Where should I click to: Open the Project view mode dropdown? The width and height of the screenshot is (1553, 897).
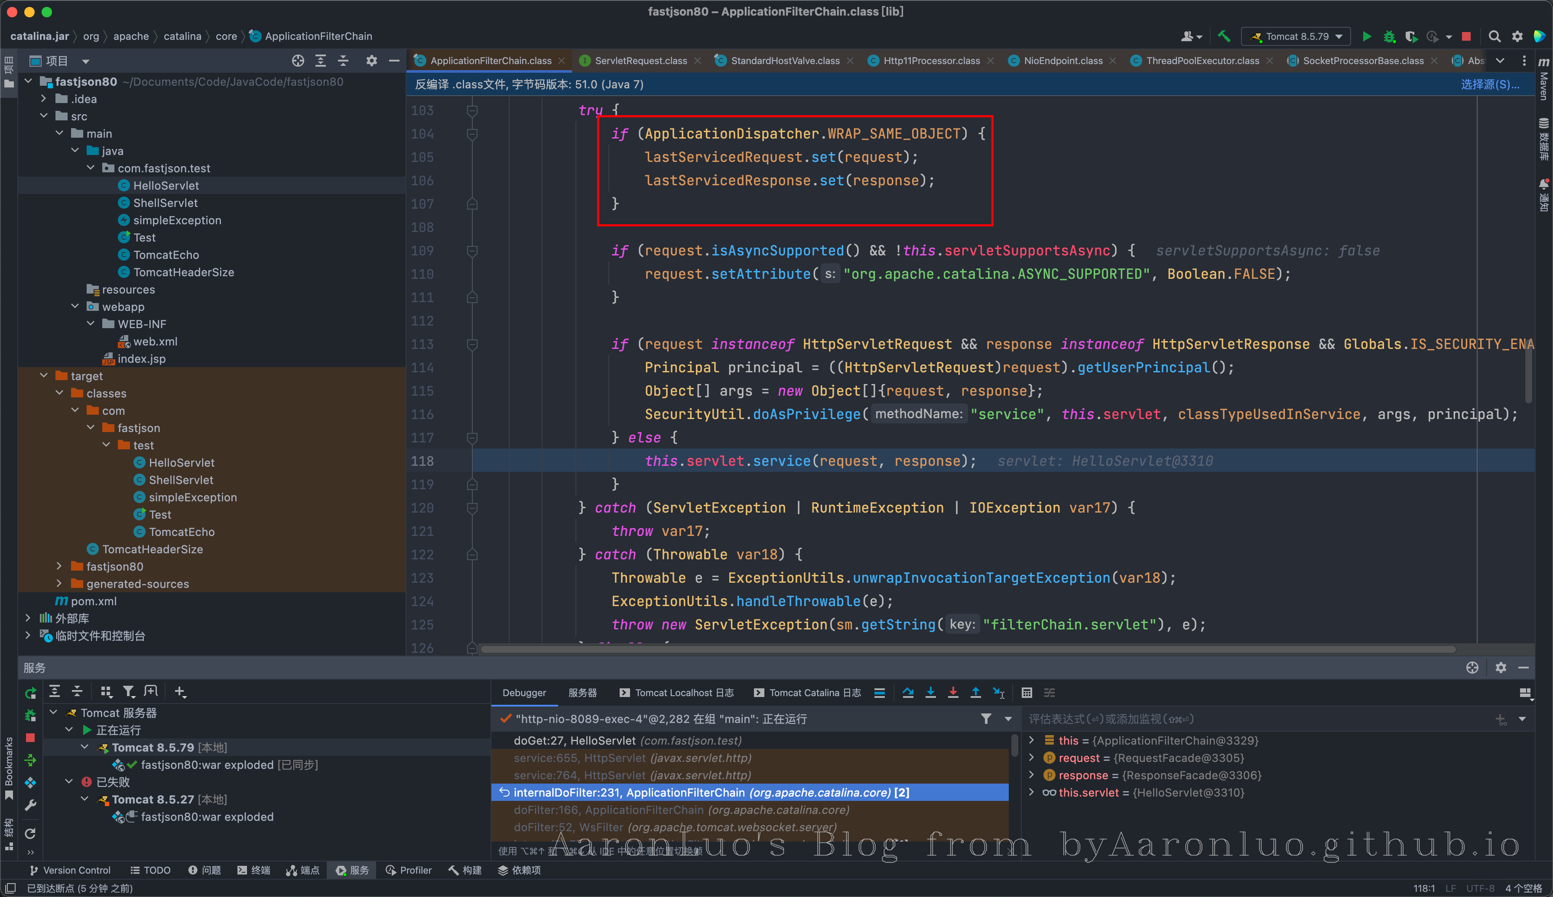click(86, 61)
